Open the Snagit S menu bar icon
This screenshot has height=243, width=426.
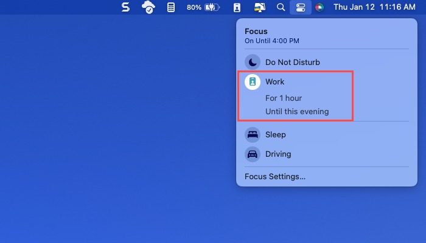(x=125, y=7)
